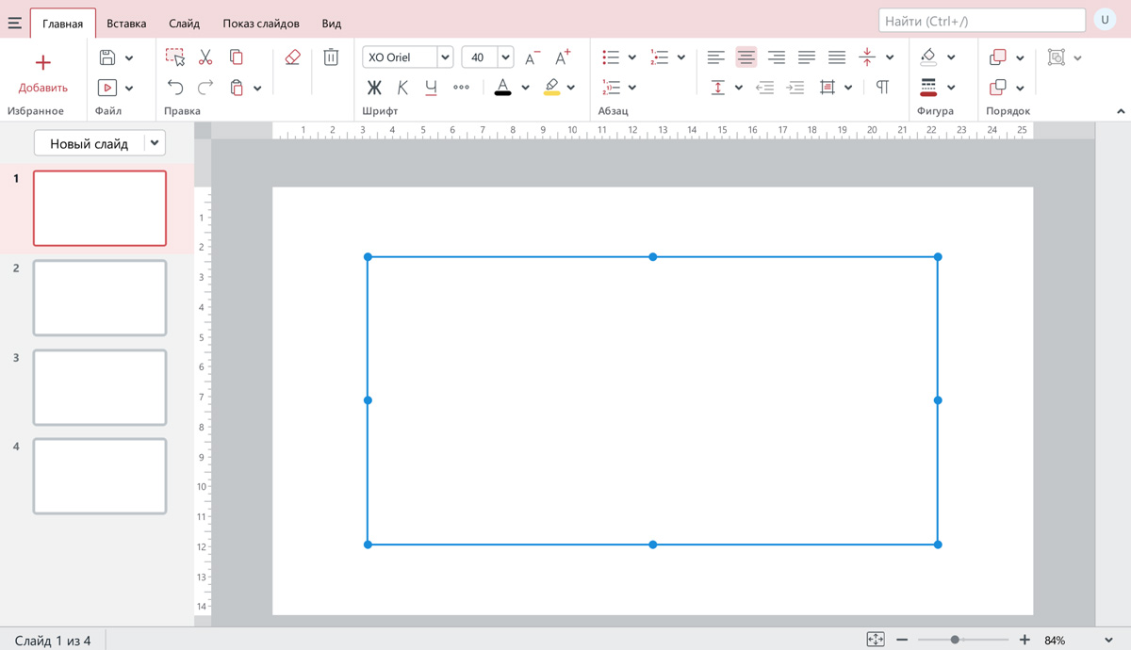Viewport: 1131px width, 650px height.
Task: Increase font size with A+ icon
Action: (x=563, y=57)
